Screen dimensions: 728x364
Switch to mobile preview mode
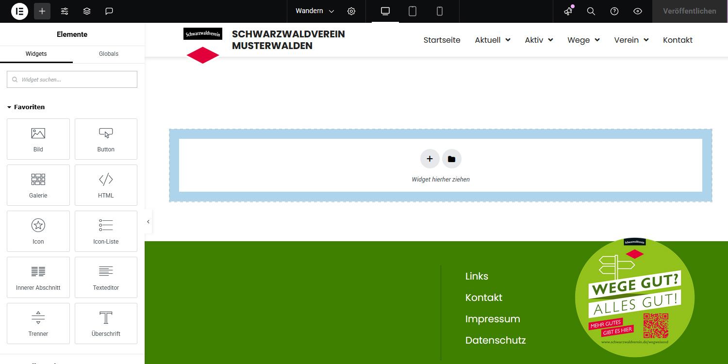pos(439,11)
